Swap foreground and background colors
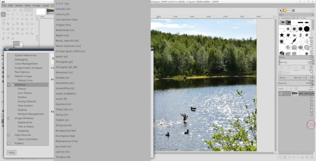This screenshot has width=316, height=161. 22,42
